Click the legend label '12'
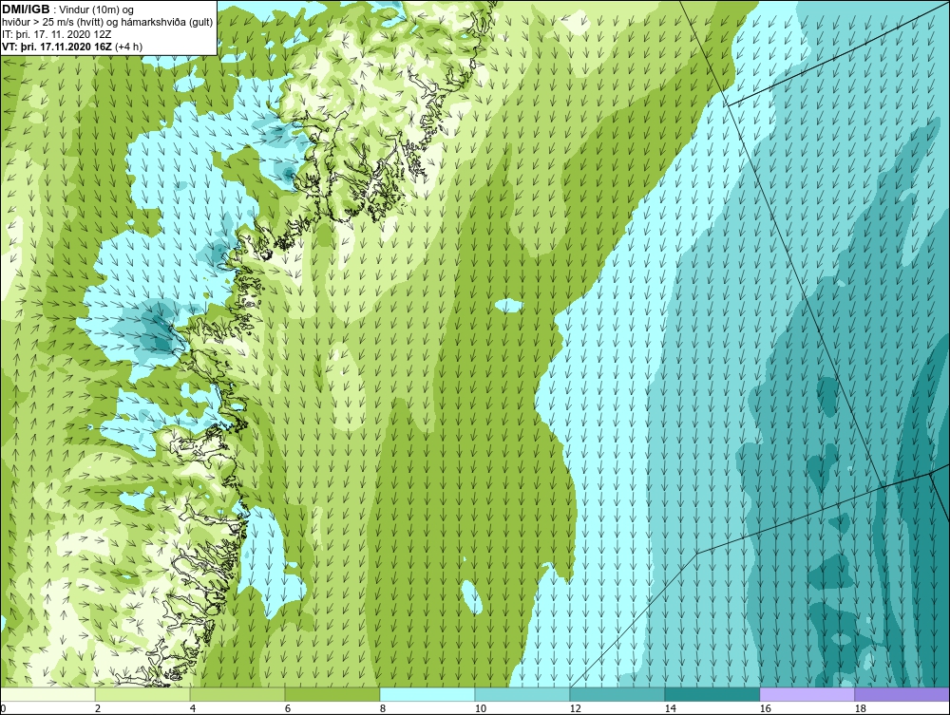950x715 pixels. (575, 708)
